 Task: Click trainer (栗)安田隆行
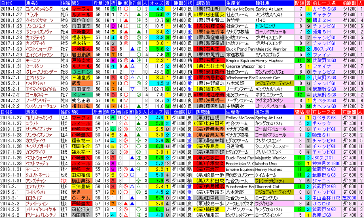pos(210,72)
